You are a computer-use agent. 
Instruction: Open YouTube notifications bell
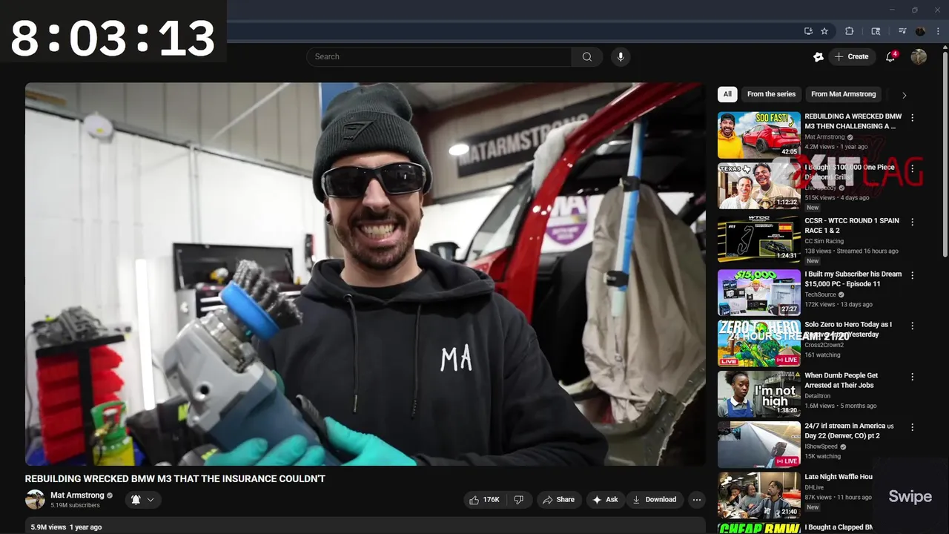tap(890, 56)
